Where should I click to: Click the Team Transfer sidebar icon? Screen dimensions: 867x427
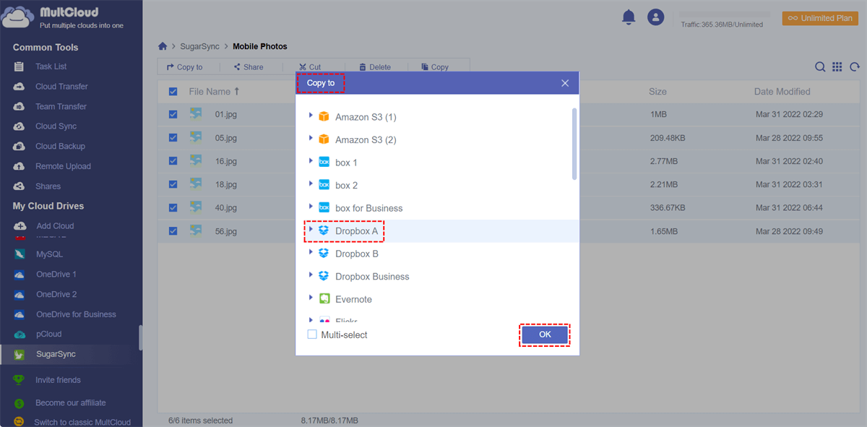point(20,106)
